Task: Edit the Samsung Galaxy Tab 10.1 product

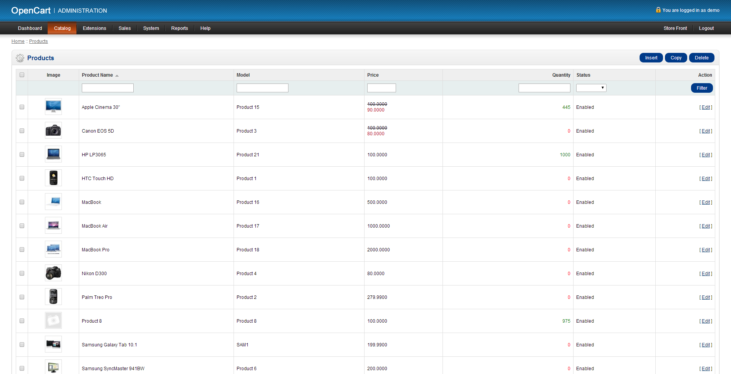Action: coord(706,345)
